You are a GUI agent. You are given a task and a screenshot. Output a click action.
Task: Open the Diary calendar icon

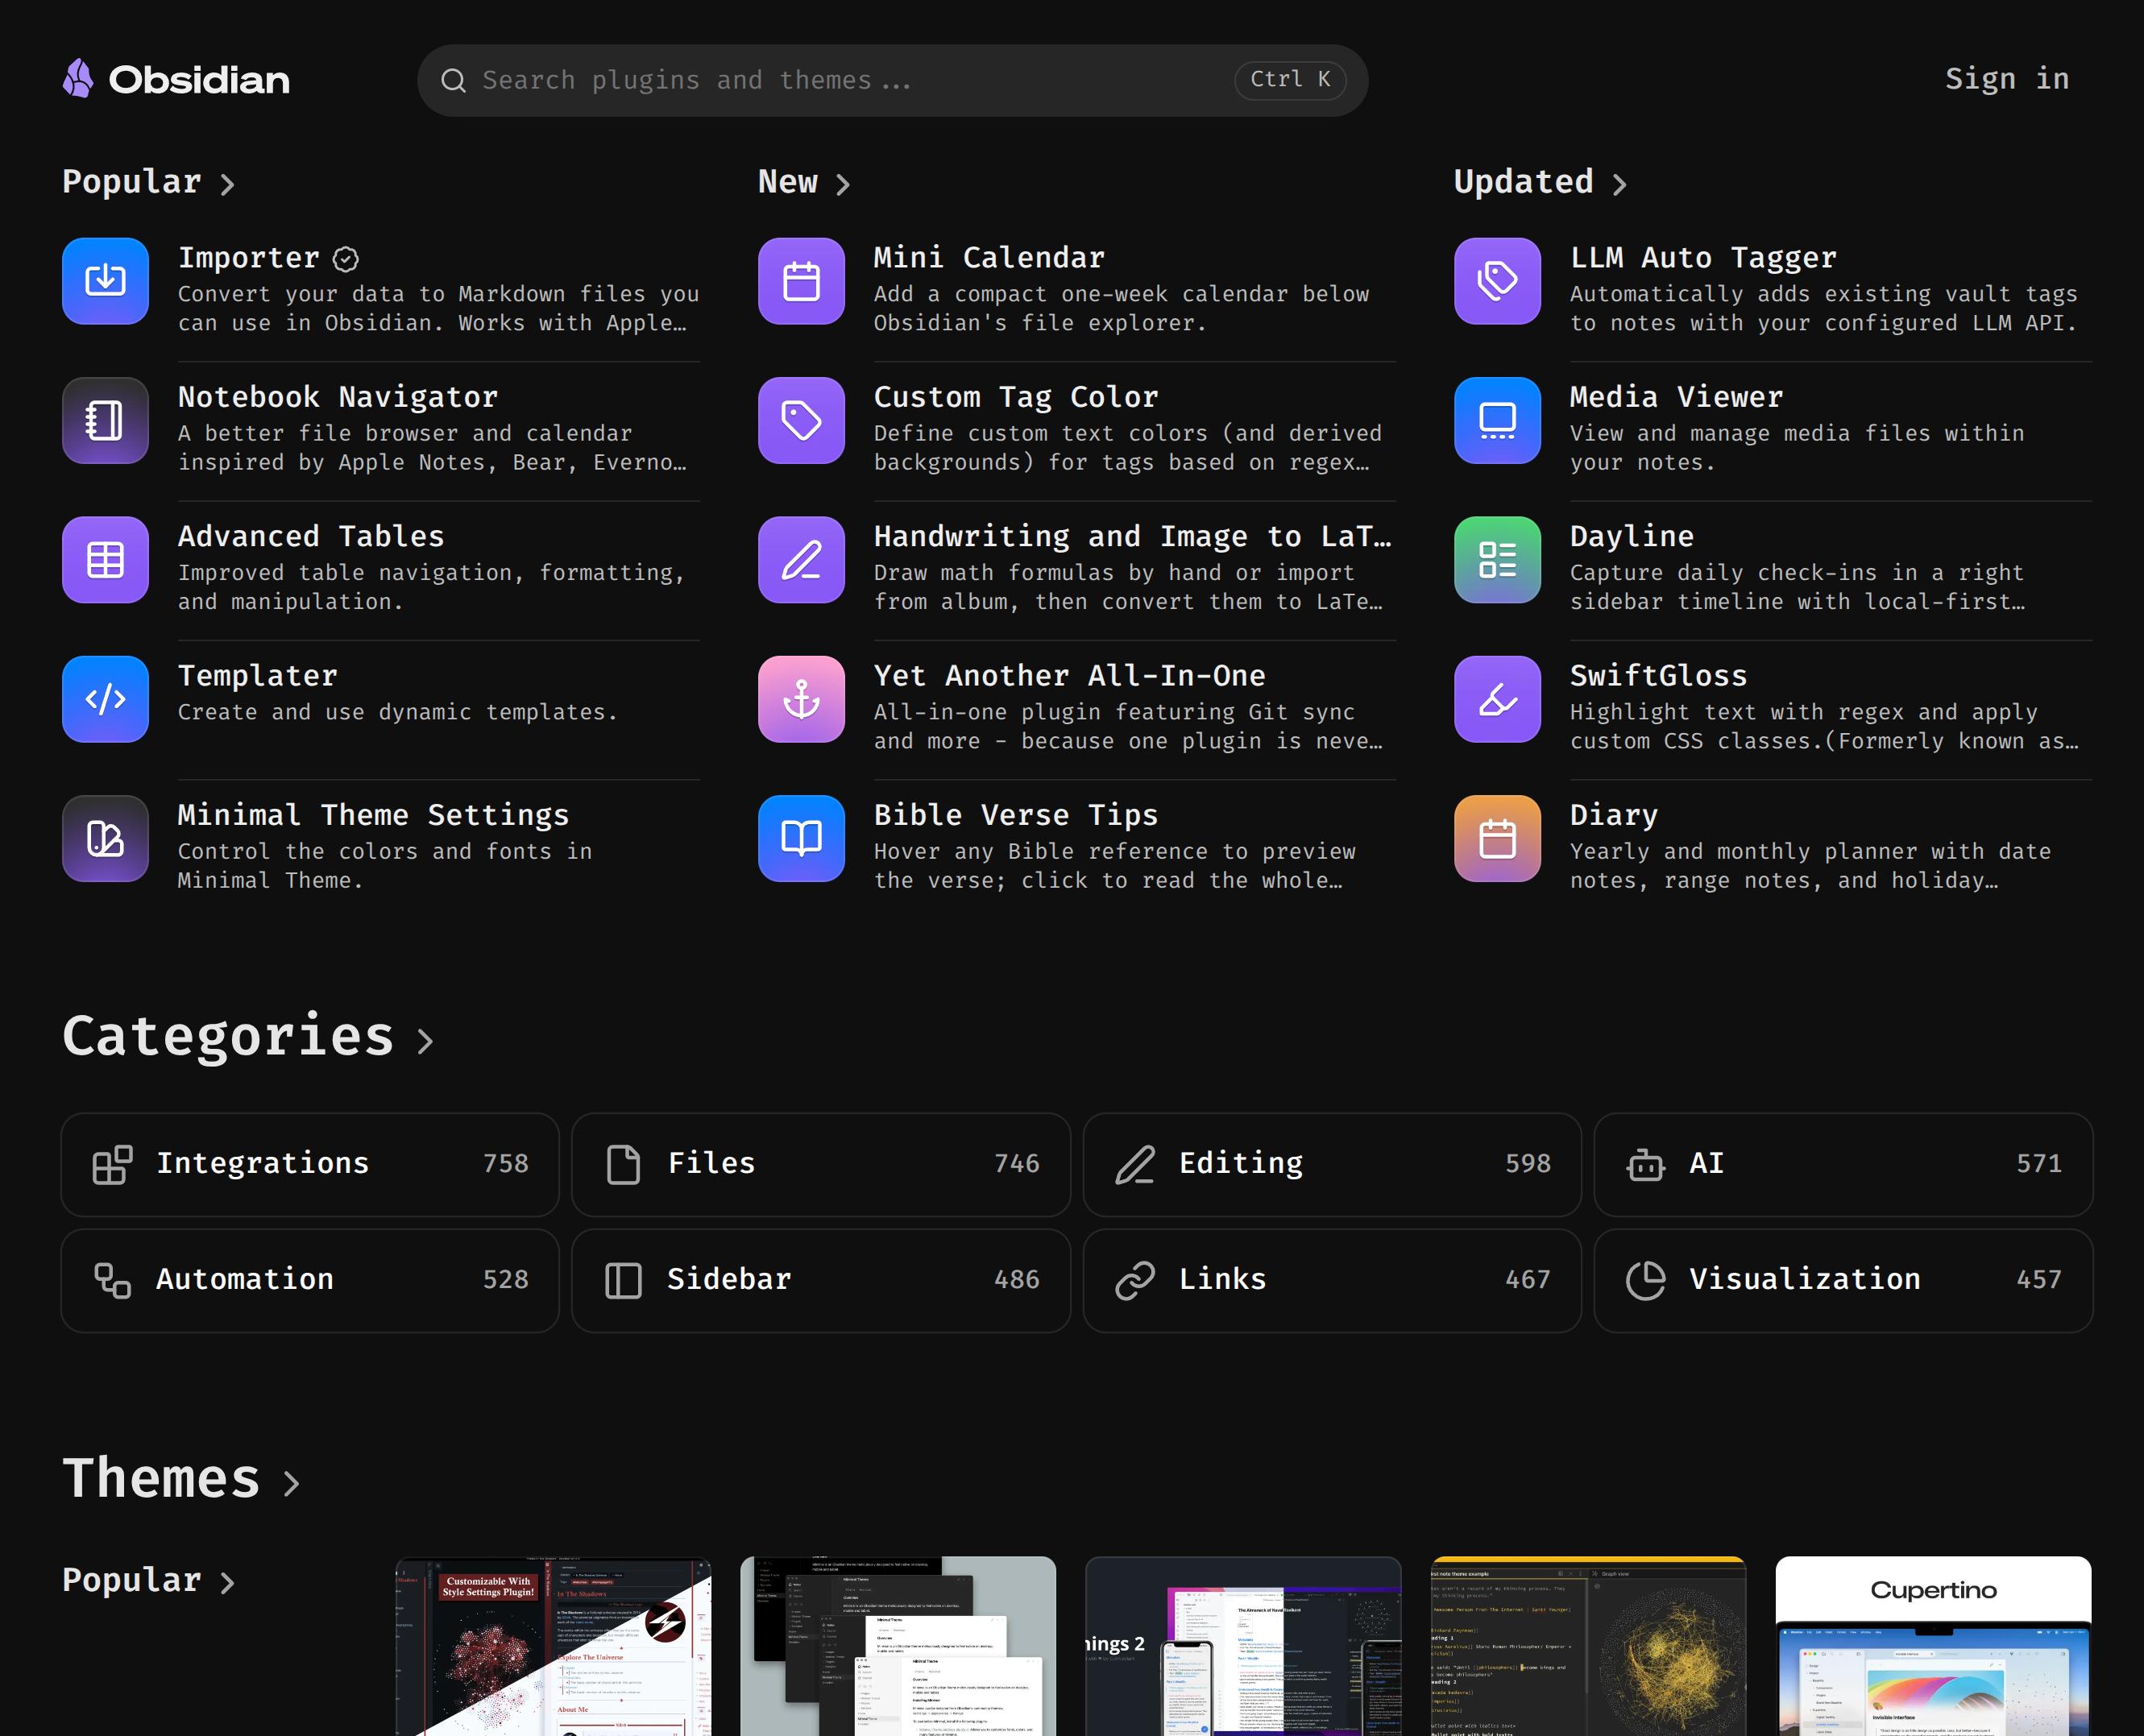coord(1497,838)
